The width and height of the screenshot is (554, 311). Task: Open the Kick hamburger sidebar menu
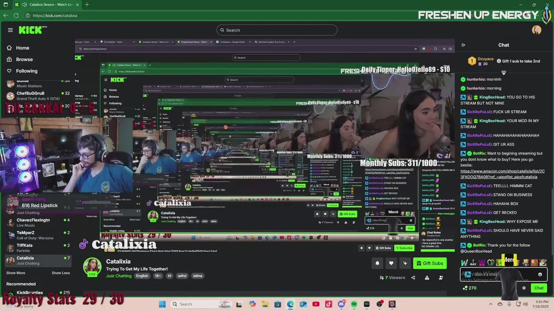[x=10, y=30]
